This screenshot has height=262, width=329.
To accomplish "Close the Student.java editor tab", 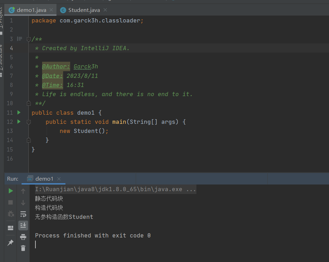I will coord(105,10).
